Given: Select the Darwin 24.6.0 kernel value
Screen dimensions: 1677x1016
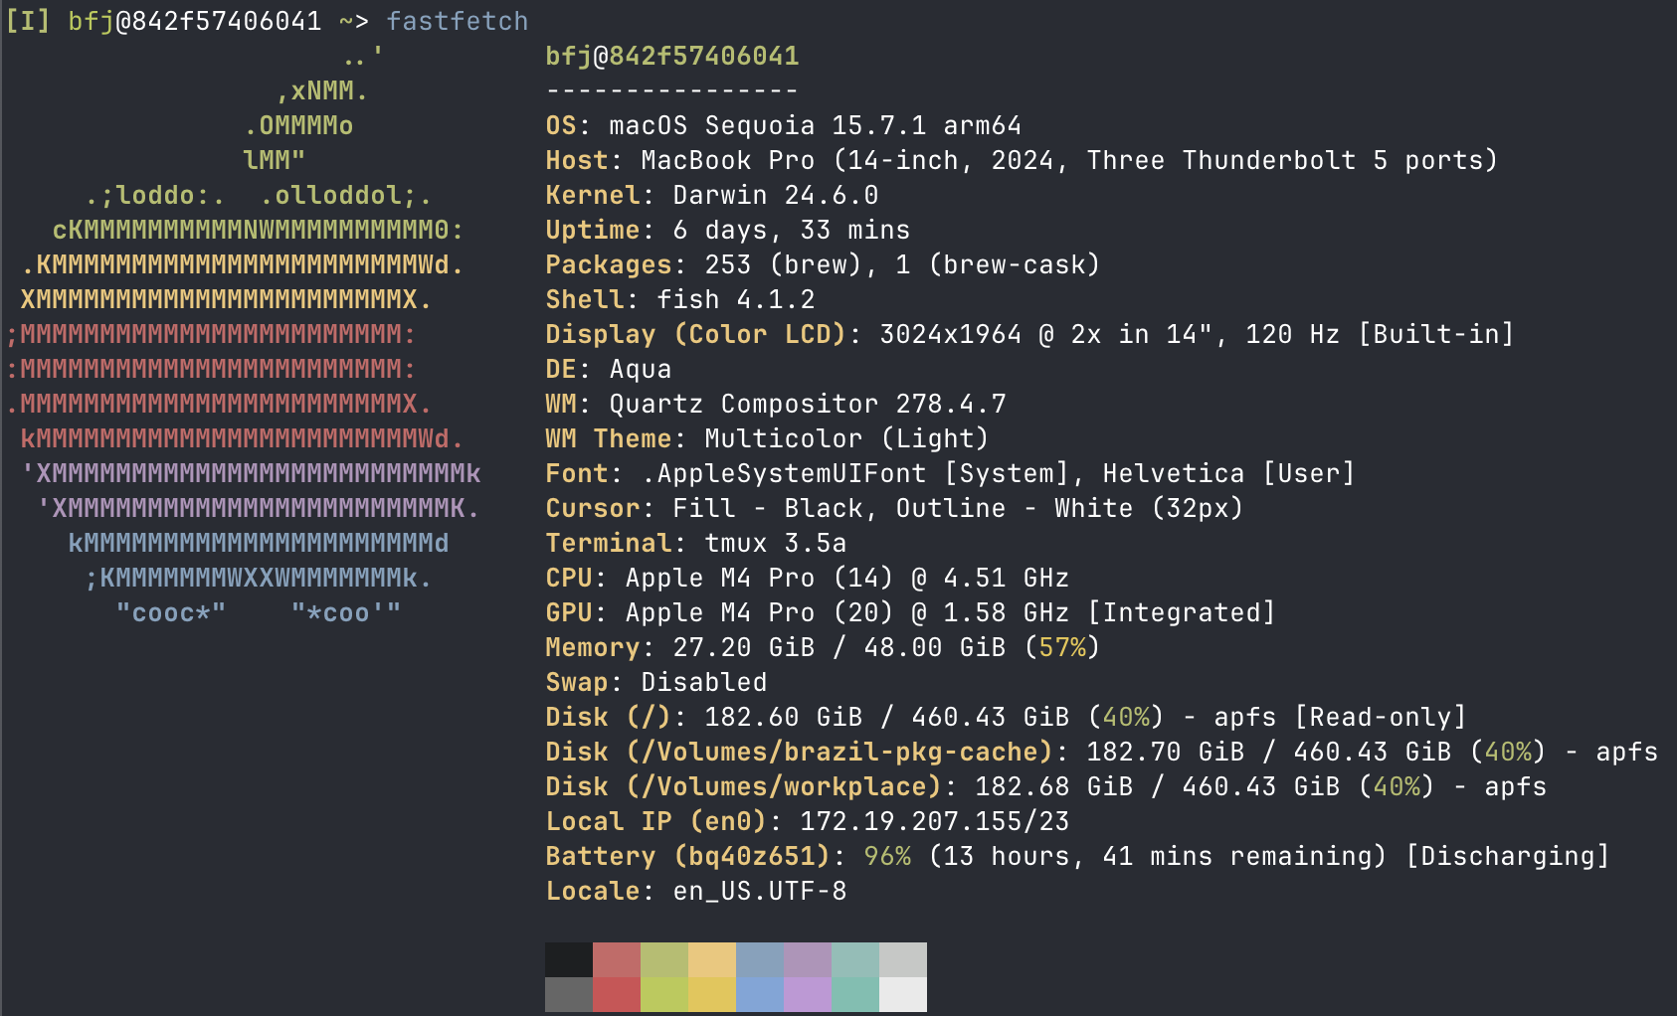Looking at the screenshot, I should click(x=775, y=195).
